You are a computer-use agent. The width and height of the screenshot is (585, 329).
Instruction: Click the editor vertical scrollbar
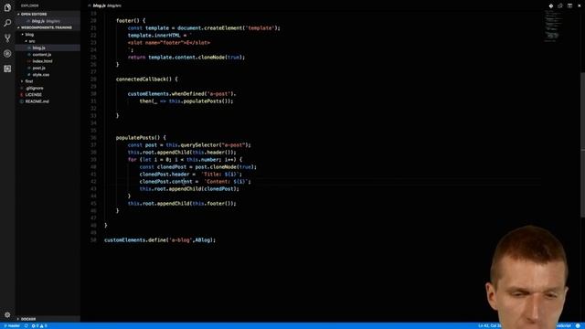583,143
